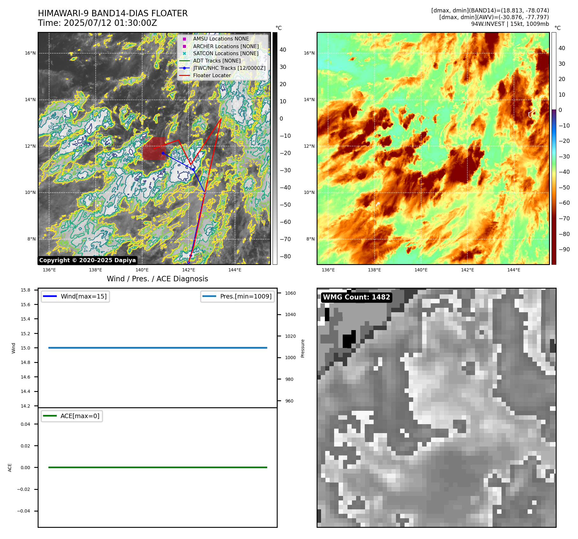
Task: Click the Floater Locater legend label
Action: 212,75
